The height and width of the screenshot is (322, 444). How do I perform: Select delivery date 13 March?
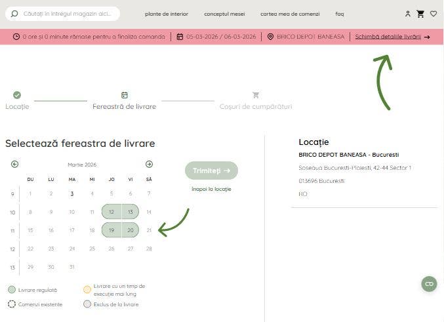(x=130, y=212)
